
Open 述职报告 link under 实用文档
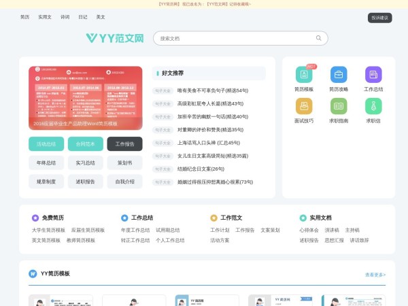pyautogui.click(x=309, y=240)
